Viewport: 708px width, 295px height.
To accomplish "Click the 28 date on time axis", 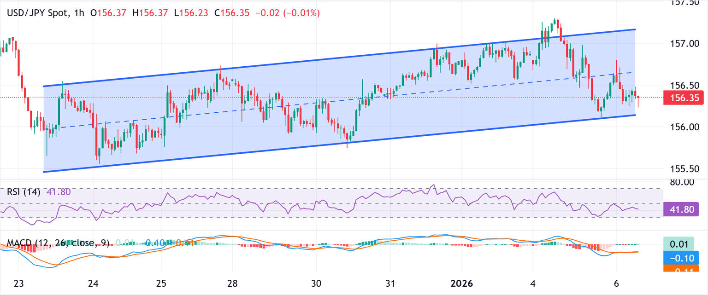I will point(232,284).
